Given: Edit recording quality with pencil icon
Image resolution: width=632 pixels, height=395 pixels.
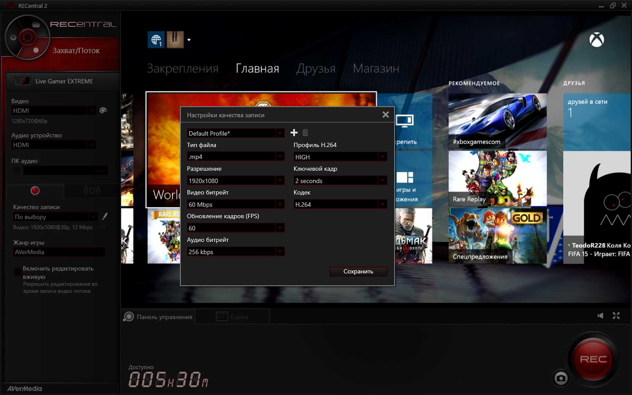Looking at the screenshot, I should click(105, 217).
